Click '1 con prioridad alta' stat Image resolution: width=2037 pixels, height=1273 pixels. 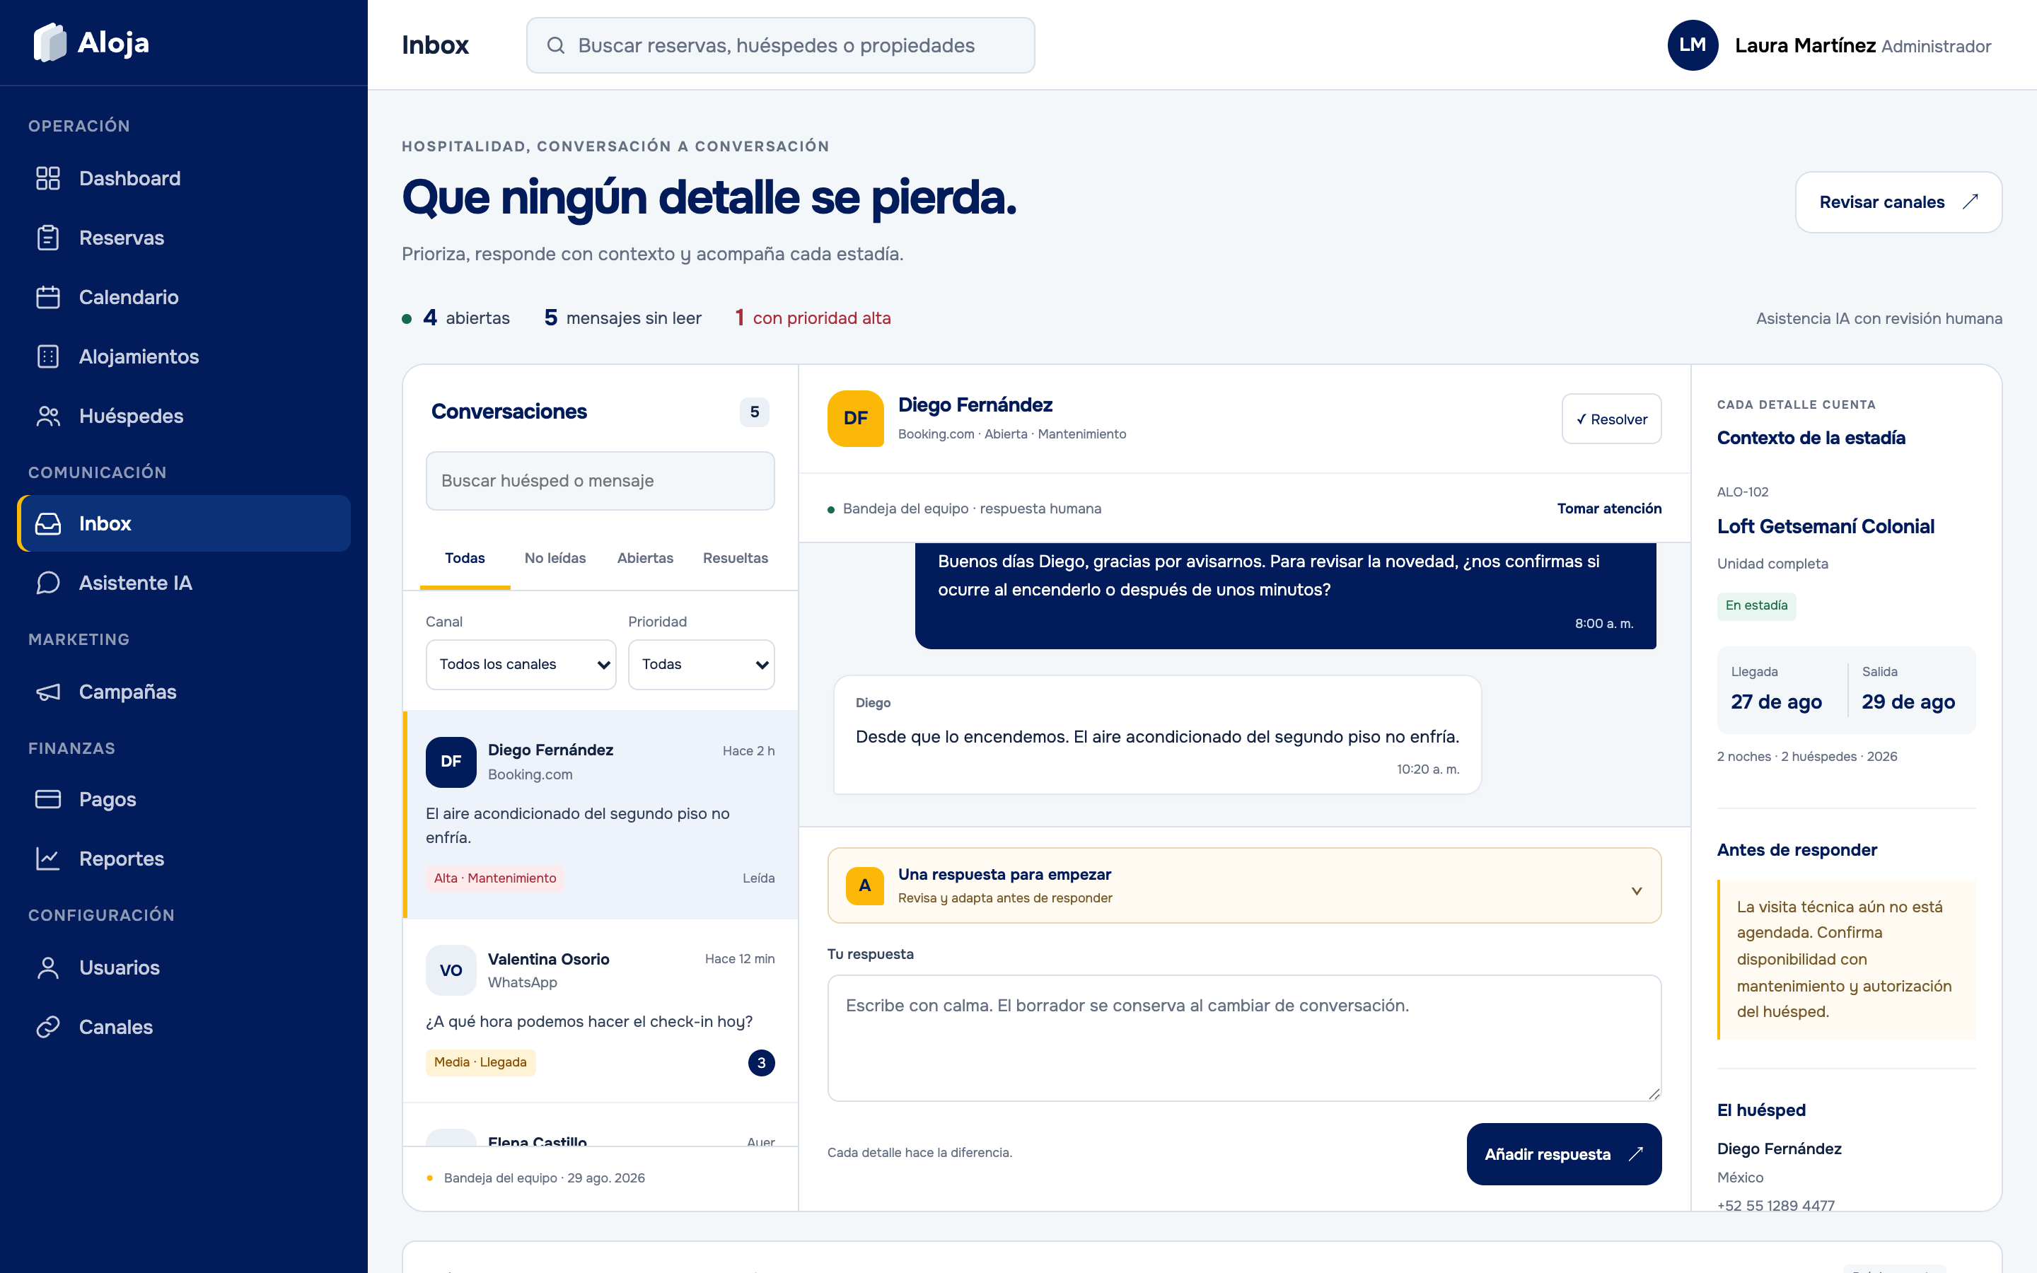[x=813, y=318]
